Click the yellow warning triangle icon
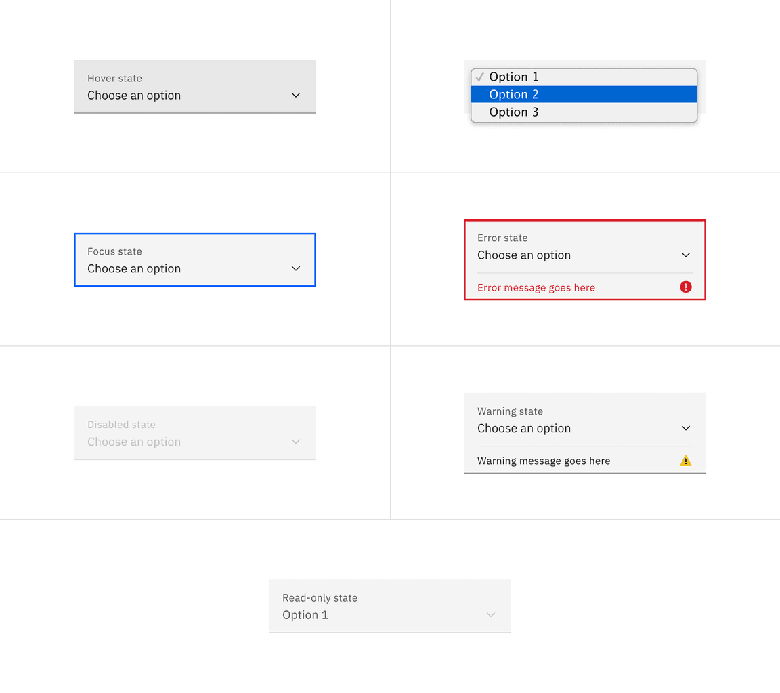Viewport: 780px width, 693px height. pos(685,461)
